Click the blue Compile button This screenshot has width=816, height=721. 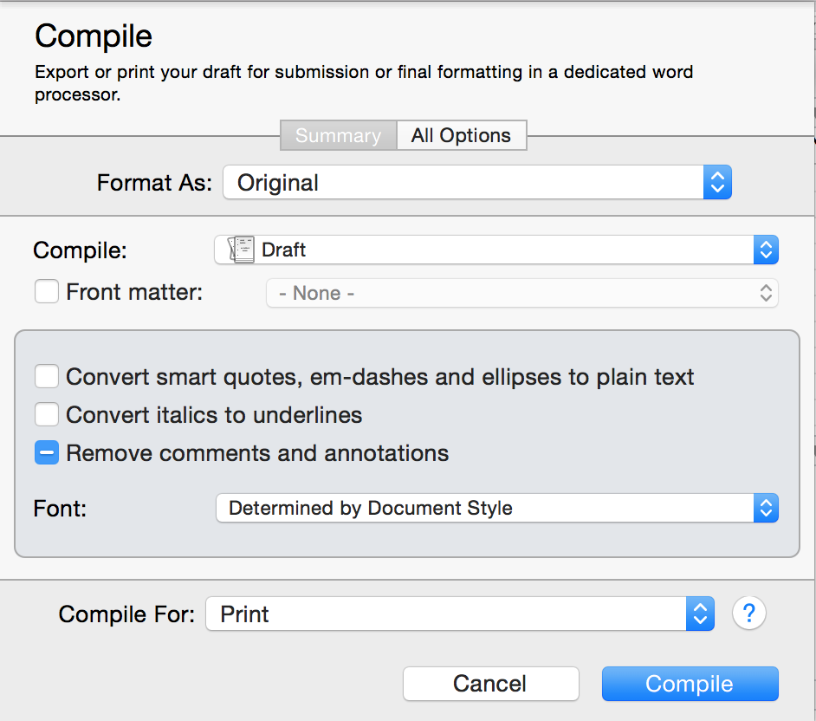pyautogui.click(x=690, y=684)
